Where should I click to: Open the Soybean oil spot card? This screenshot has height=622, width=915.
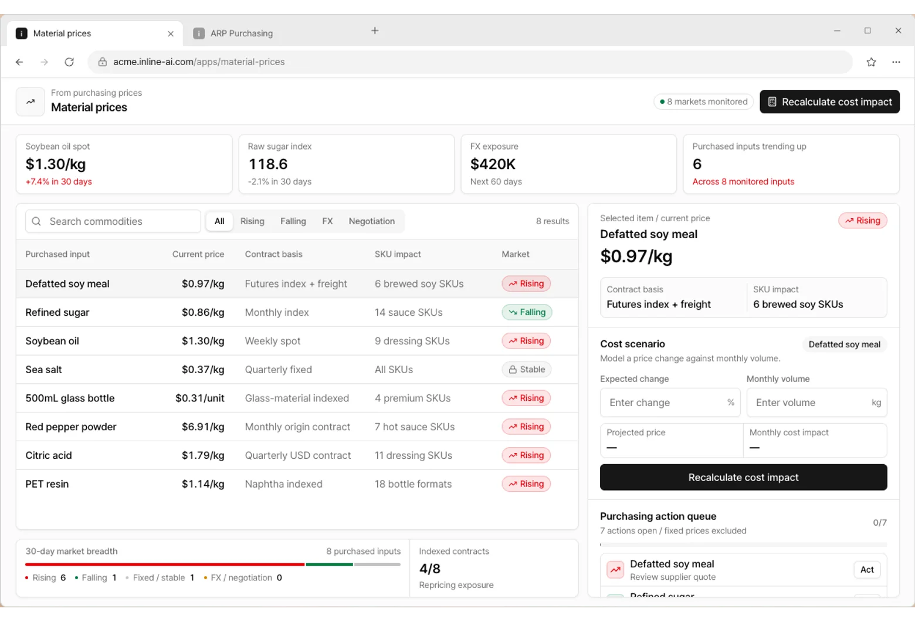(x=124, y=164)
